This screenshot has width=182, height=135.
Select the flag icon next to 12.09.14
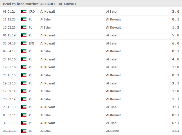coord(24,91)
